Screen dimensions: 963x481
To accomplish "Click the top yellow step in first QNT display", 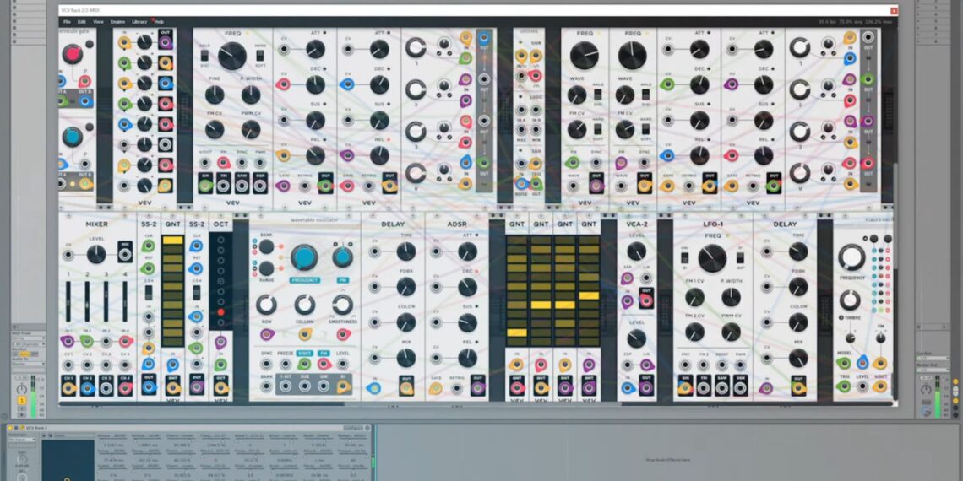I will [x=172, y=240].
